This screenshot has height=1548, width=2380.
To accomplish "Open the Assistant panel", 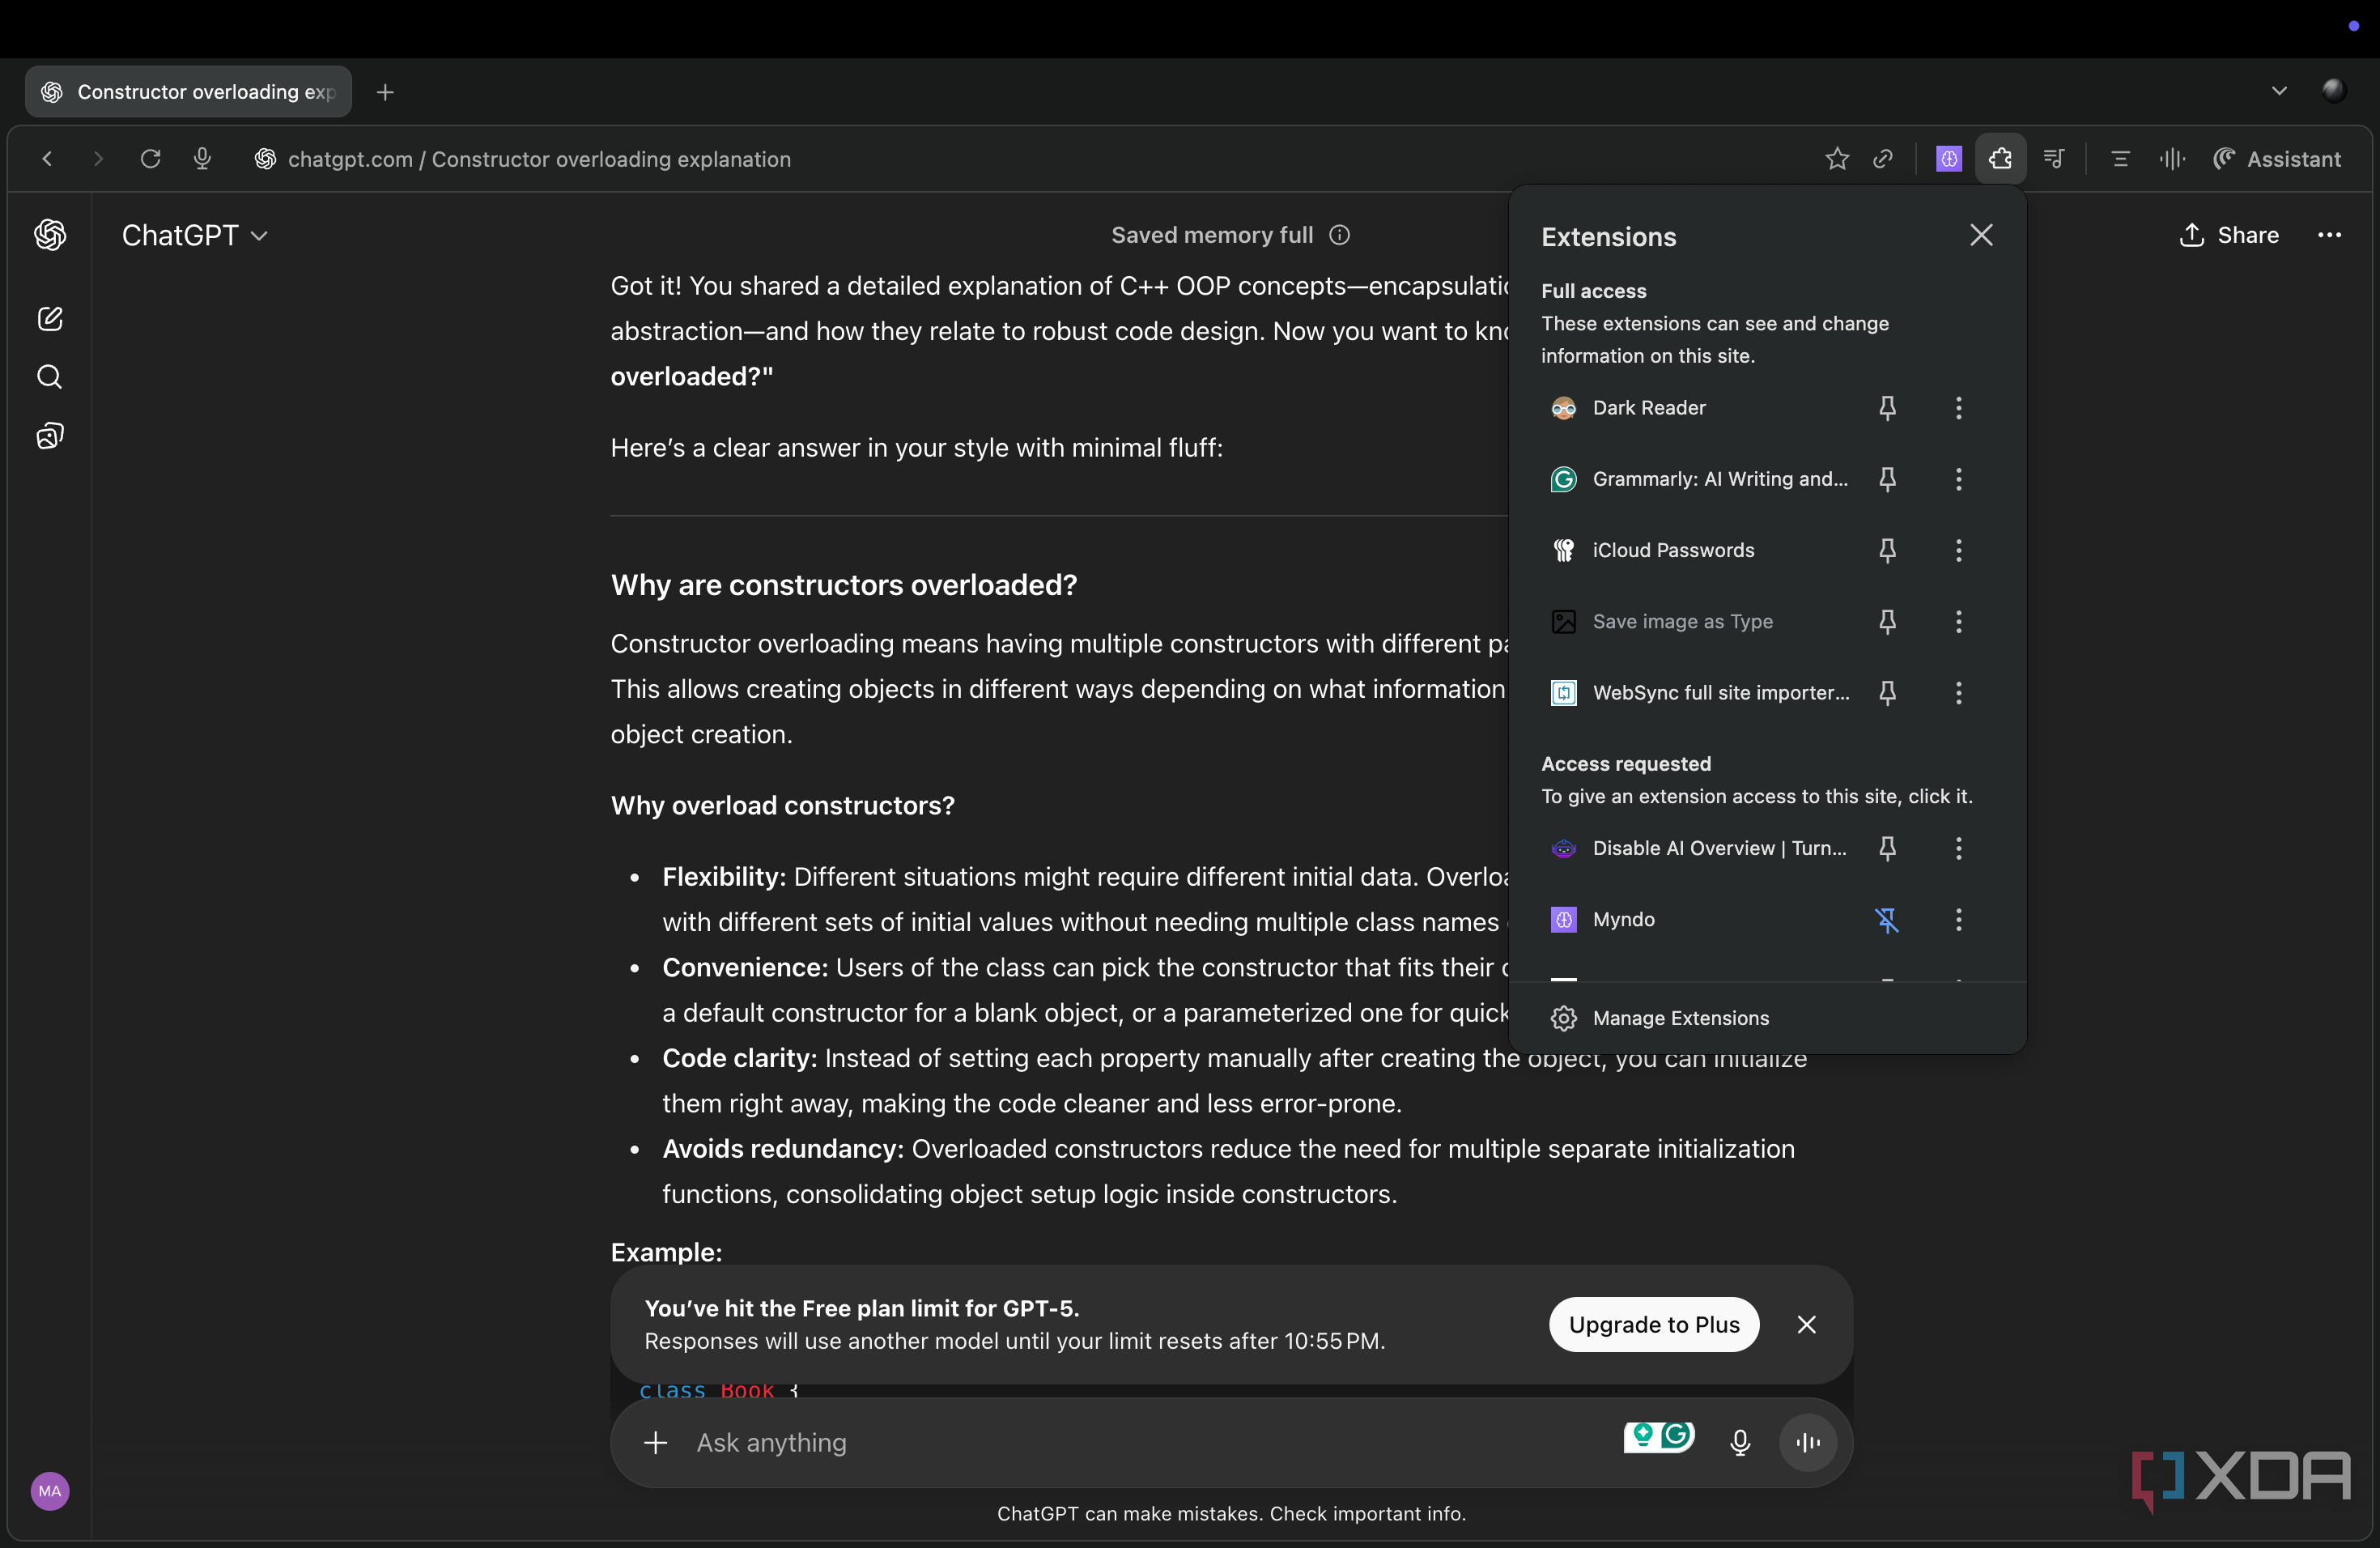I will click(2278, 159).
